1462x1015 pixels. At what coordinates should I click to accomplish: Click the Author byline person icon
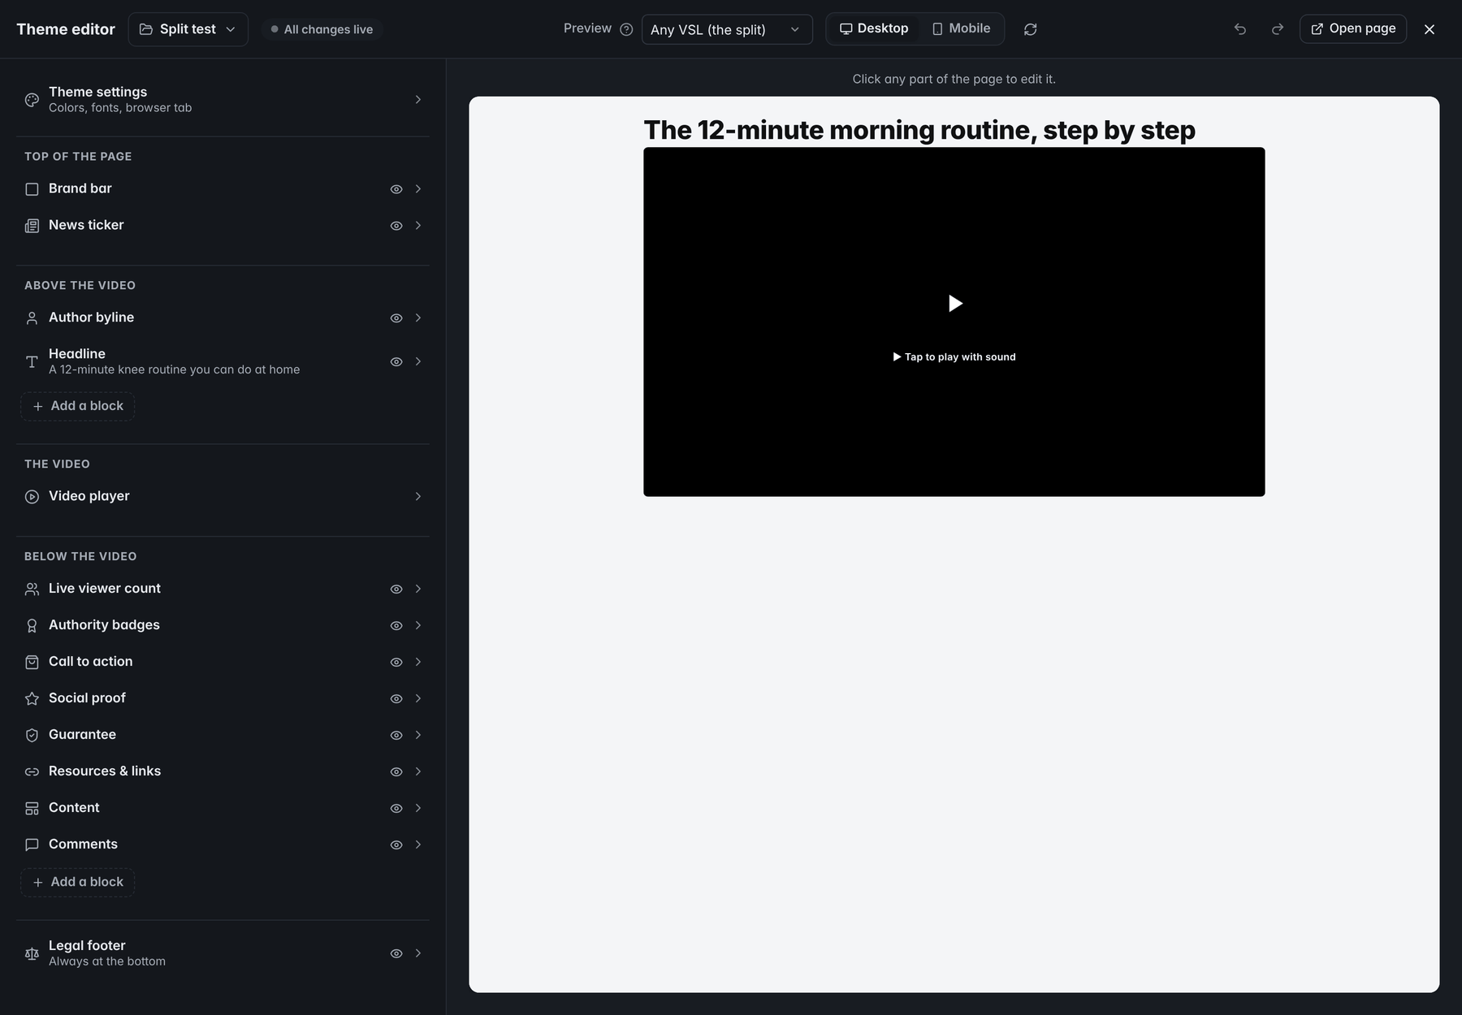point(32,318)
